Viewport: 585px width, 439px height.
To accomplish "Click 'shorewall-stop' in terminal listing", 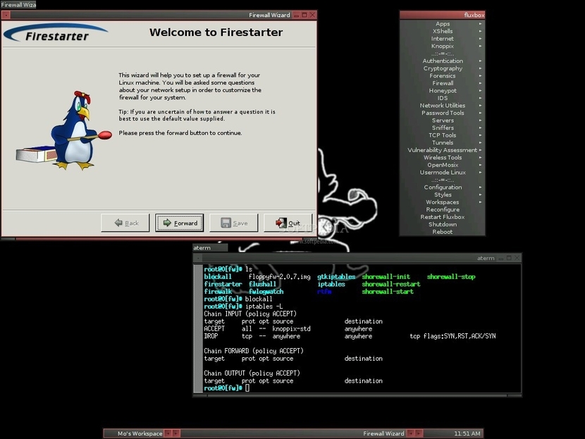I will [451, 277].
